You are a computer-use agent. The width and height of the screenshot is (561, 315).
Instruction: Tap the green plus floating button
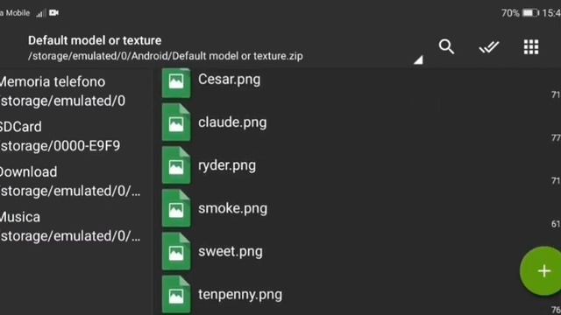pyautogui.click(x=542, y=271)
